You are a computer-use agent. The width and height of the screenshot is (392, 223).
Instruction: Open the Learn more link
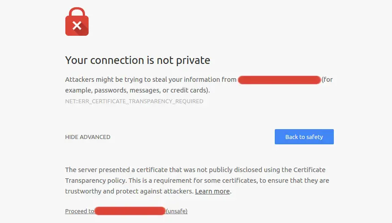coord(212,191)
